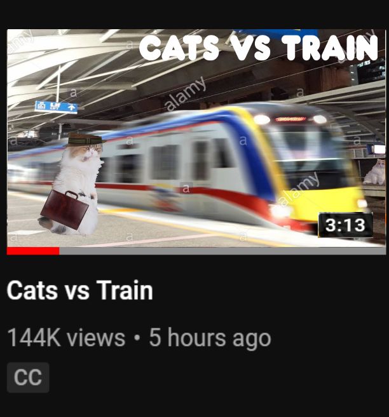Click the small white cat on right platform
The width and height of the screenshot is (389, 417).
pyautogui.click(x=376, y=173)
